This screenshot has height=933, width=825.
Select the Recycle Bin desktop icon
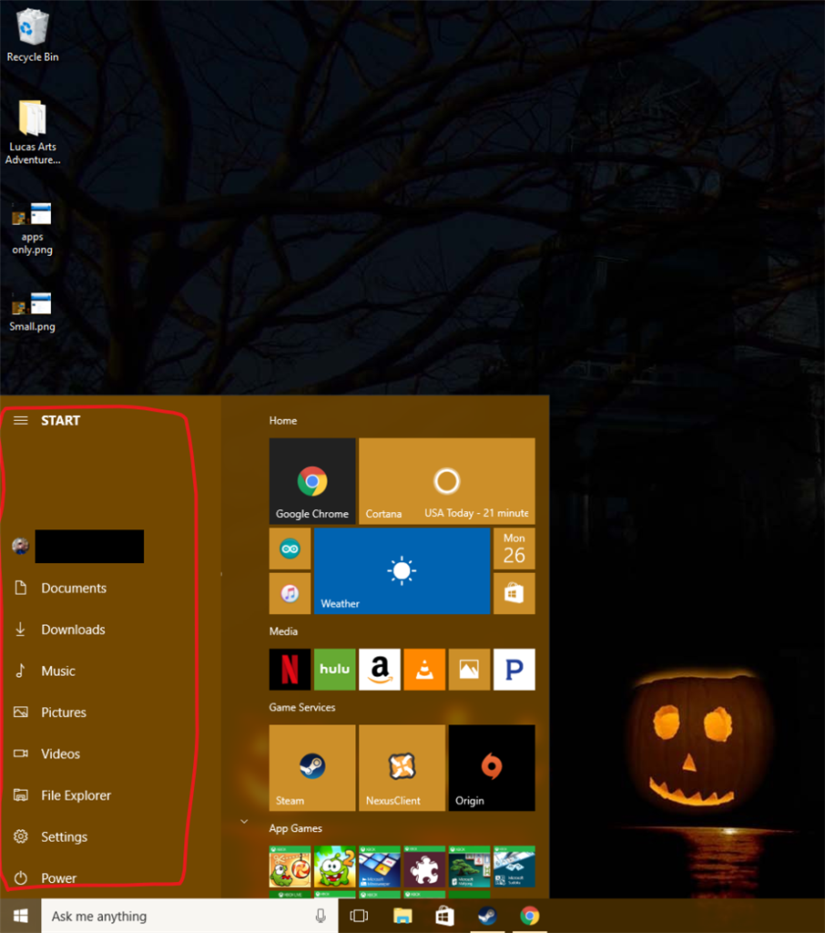pos(33,34)
